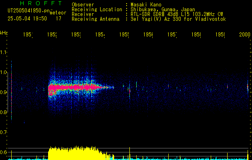Click the 1954 time axis marker
The width and height of the screenshot is (252, 160).
point(100,34)
